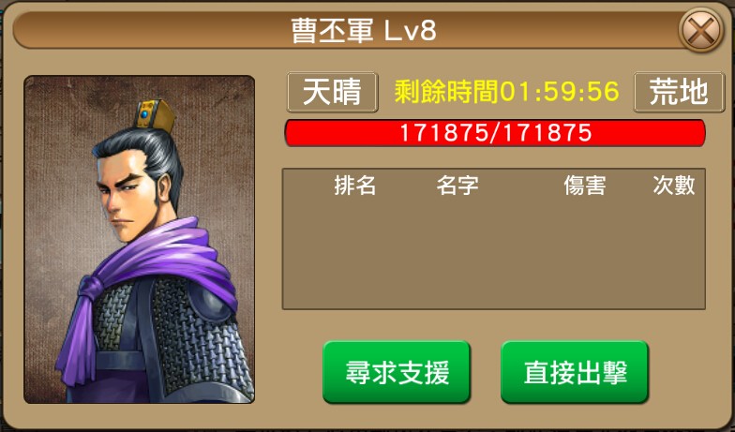Click the golden hair crown on the portrait
The width and height of the screenshot is (735, 432).
pyautogui.click(x=155, y=114)
